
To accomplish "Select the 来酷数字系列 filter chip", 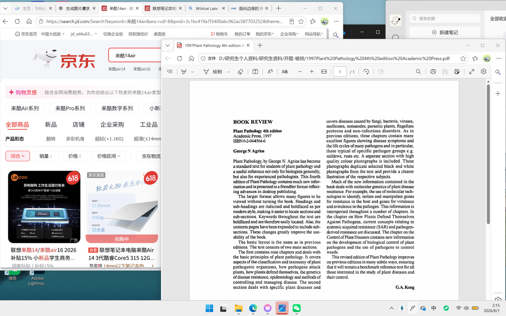I will pos(117,108).
